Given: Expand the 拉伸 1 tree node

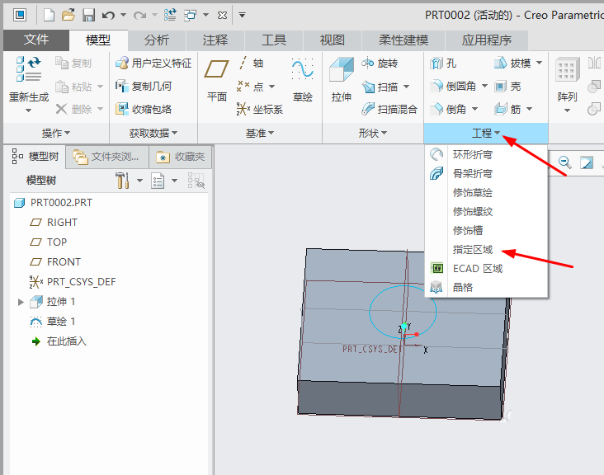Looking at the screenshot, I should pos(21,302).
